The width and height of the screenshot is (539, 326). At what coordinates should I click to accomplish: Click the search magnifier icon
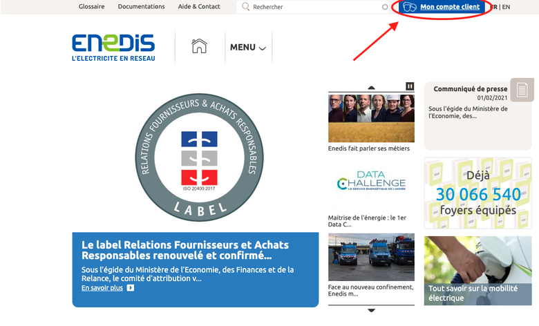pyautogui.click(x=245, y=7)
